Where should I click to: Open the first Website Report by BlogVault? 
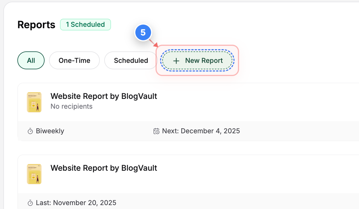(104, 96)
